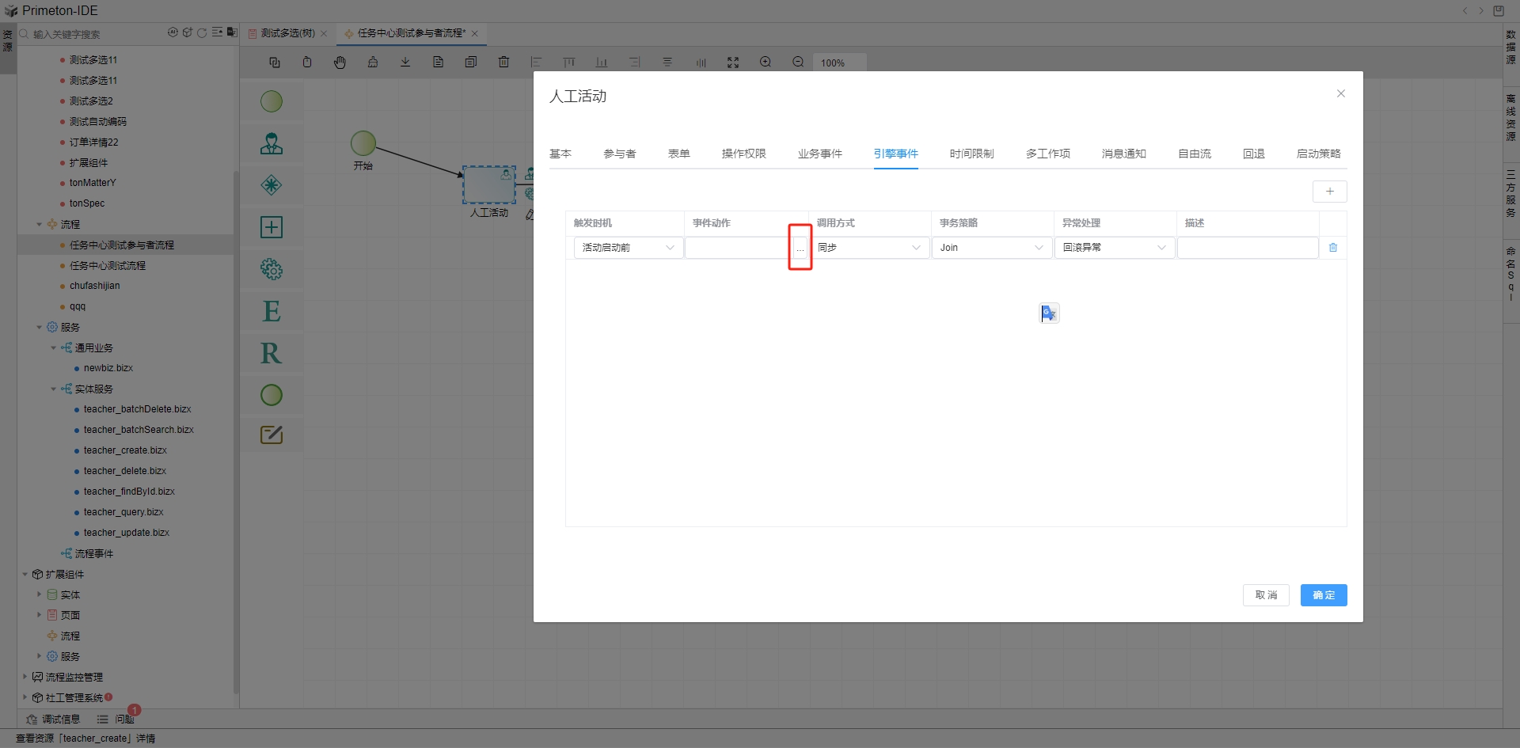Open the 事务策略 dropdown showing Join

click(x=991, y=248)
